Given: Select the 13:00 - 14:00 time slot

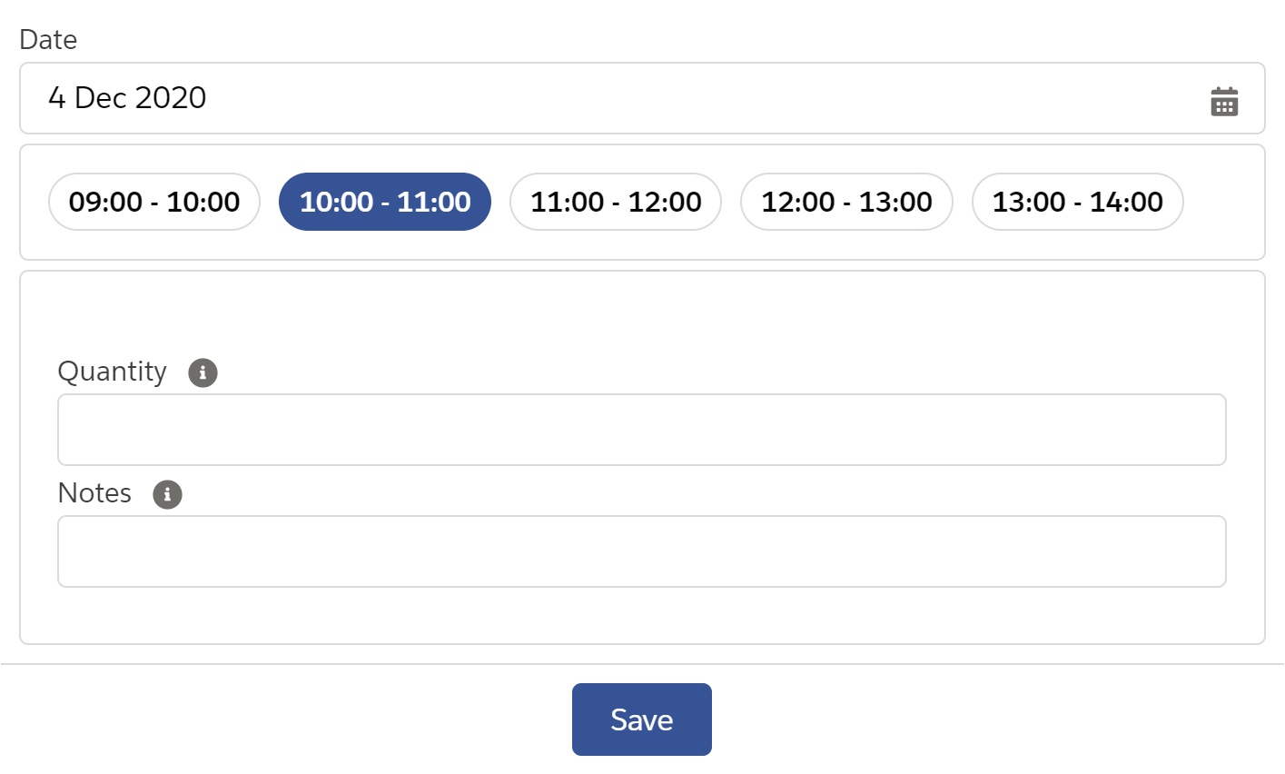Looking at the screenshot, I should (x=1077, y=202).
